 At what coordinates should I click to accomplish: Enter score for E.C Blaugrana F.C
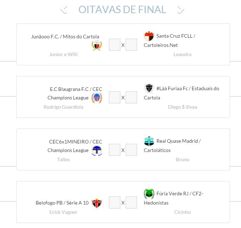click(x=114, y=97)
